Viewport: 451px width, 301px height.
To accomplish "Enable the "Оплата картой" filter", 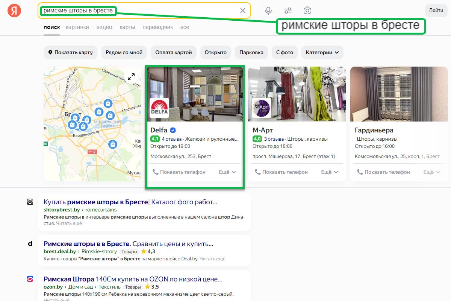I will (x=173, y=52).
